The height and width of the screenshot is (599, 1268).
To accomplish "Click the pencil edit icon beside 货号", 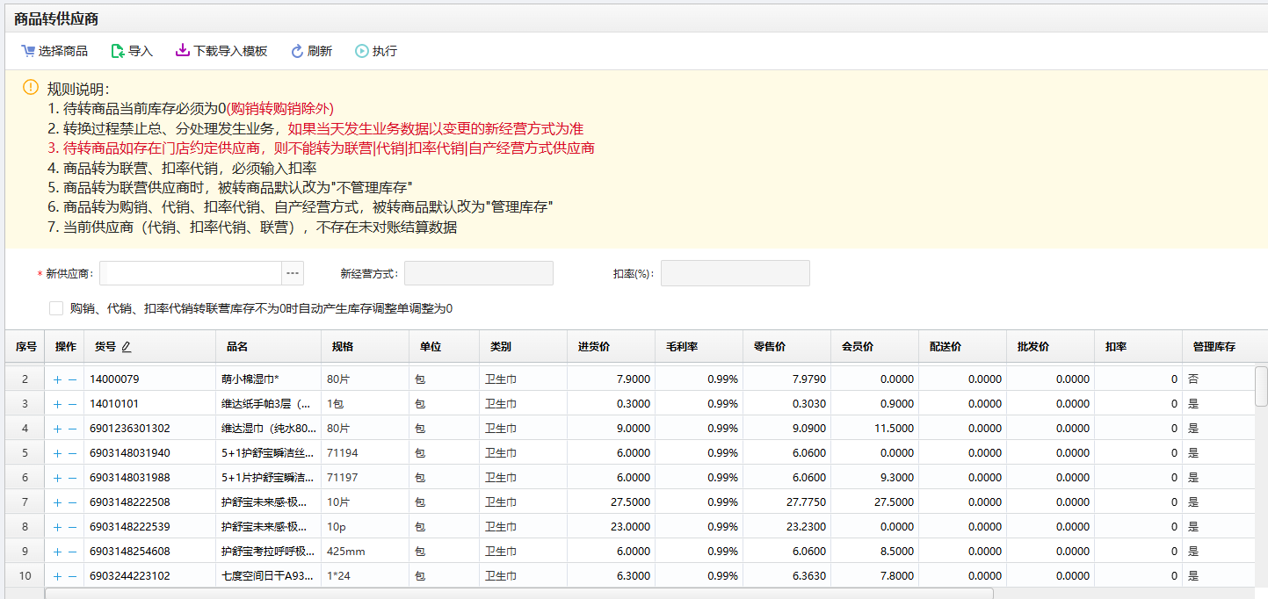I will [x=127, y=348].
